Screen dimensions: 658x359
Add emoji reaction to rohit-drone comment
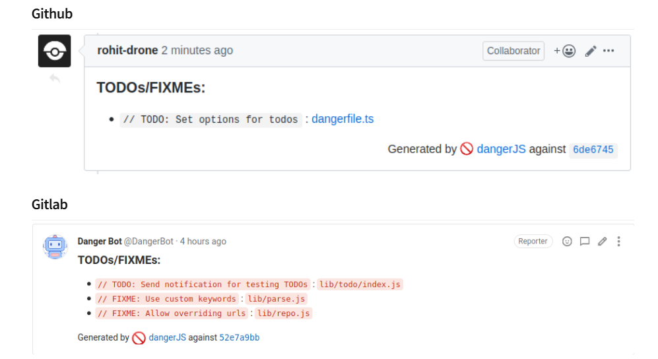564,51
